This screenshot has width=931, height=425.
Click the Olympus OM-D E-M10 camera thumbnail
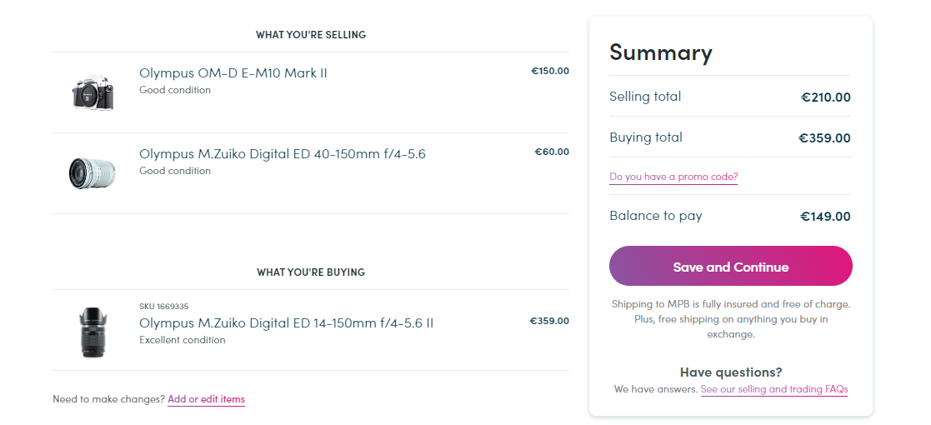[x=93, y=92]
